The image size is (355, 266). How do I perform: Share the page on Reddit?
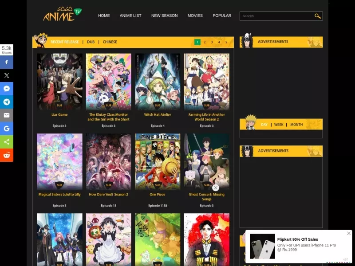pos(7,155)
